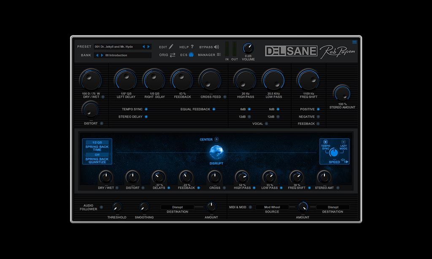Click the Smoothing knob
This screenshot has width=432, height=259.
pyautogui.click(x=144, y=207)
